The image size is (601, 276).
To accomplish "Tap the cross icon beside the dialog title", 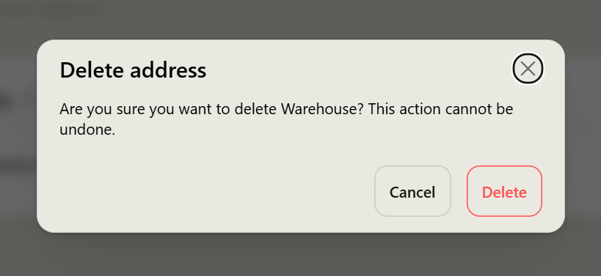I will click(528, 69).
